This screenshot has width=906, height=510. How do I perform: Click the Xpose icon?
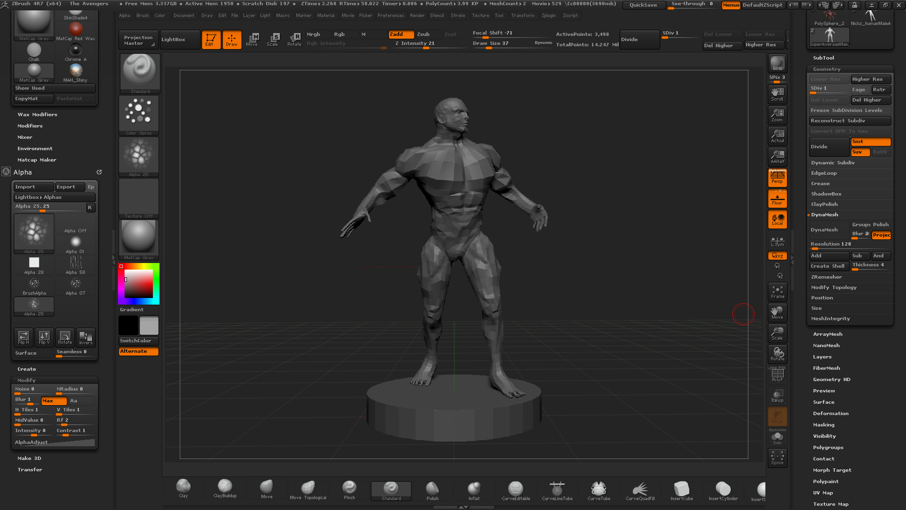pyautogui.click(x=777, y=458)
